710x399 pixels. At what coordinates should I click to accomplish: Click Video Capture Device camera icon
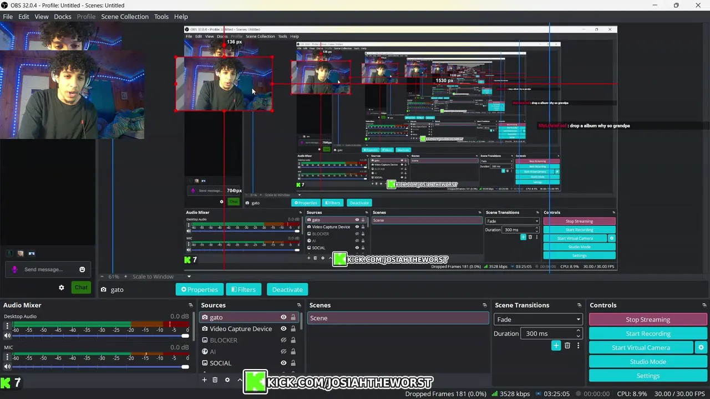tap(205, 329)
